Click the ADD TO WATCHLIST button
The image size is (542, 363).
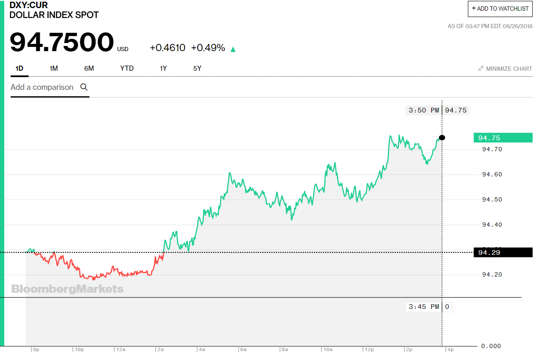[x=500, y=9]
